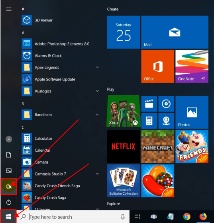The height and width of the screenshot is (223, 214).
Task: Click the 'B' letter group header
Action: click(x=23, y=104)
